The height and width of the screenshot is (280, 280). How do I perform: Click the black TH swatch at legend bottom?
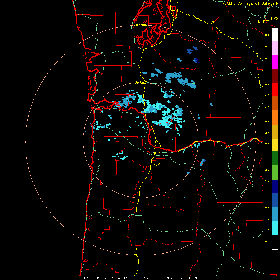point(275,242)
